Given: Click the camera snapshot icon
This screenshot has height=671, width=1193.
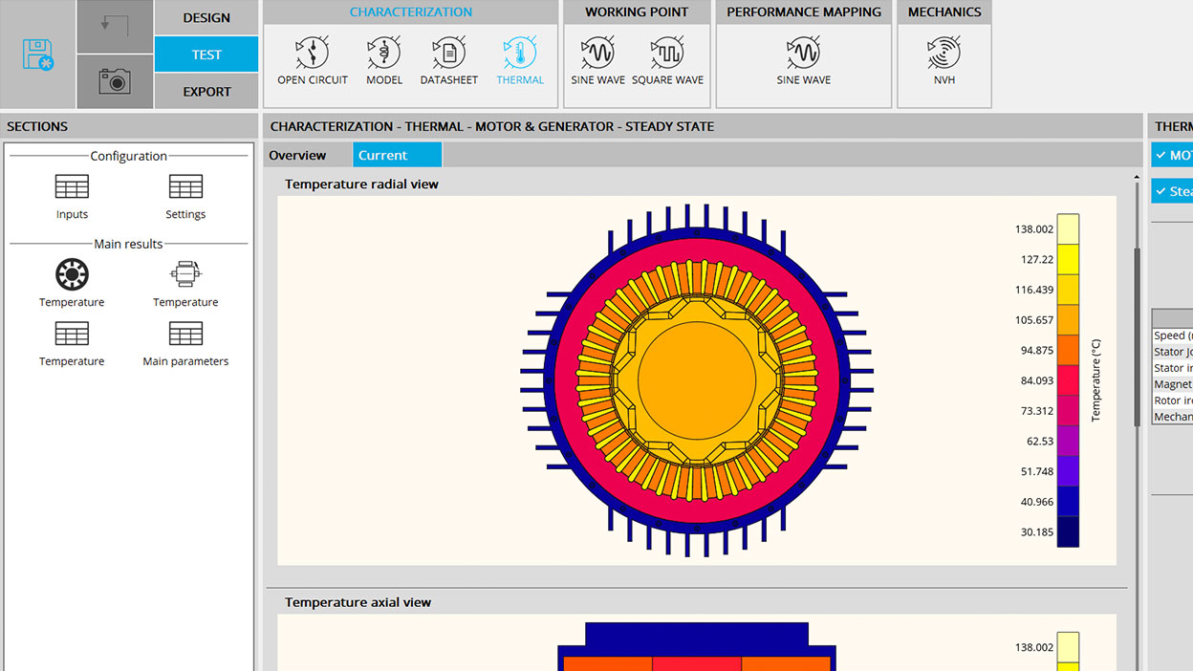Looking at the screenshot, I should click(x=115, y=82).
